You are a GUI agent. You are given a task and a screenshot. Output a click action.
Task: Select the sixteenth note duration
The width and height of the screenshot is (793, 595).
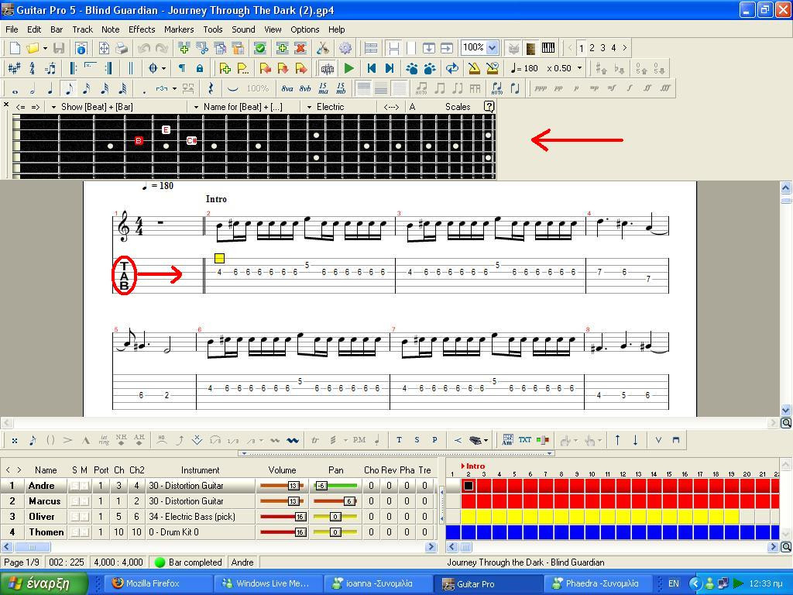click(87, 89)
